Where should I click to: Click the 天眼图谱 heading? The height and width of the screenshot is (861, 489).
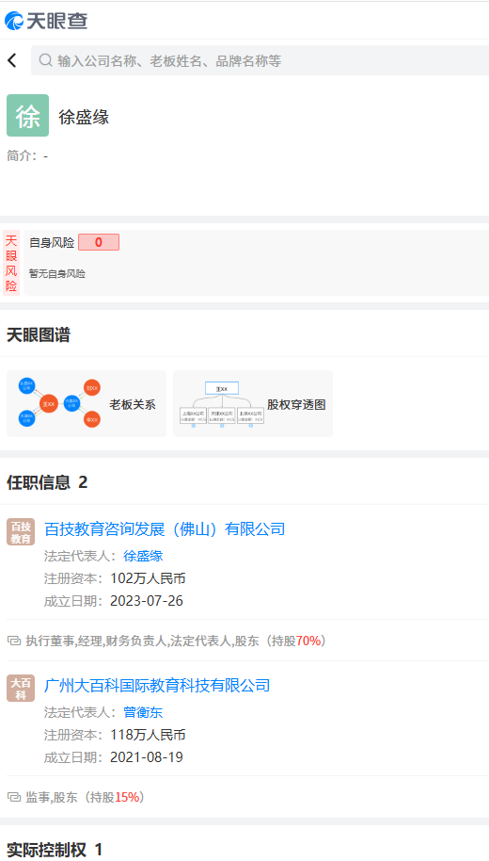39,335
